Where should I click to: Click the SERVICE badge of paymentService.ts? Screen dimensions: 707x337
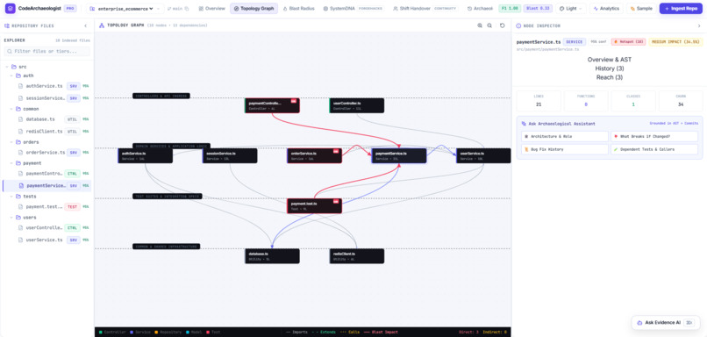coord(575,42)
